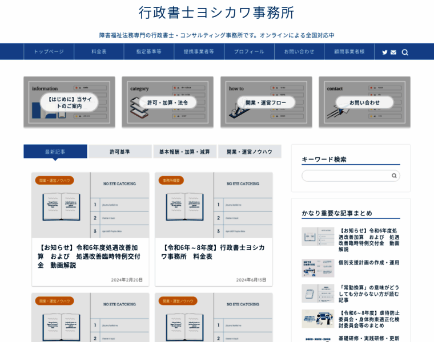Open article thumbnail for 処遇改善加算 動画解説
The height and width of the screenshot is (342, 434).
pyautogui.click(x=90, y=205)
